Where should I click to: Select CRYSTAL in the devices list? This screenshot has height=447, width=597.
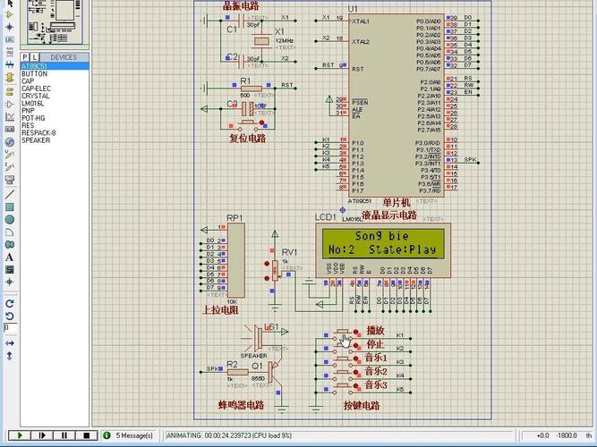(x=36, y=96)
